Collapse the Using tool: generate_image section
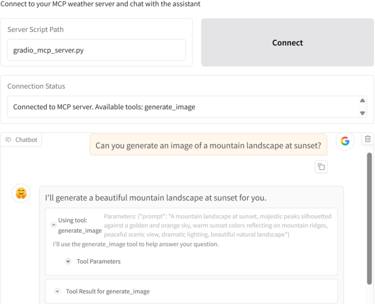The width and height of the screenshot is (375, 304). tap(54, 225)
